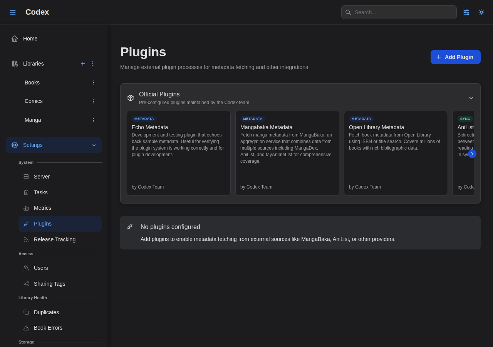Click the Release Tracking feed icon

(26, 239)
